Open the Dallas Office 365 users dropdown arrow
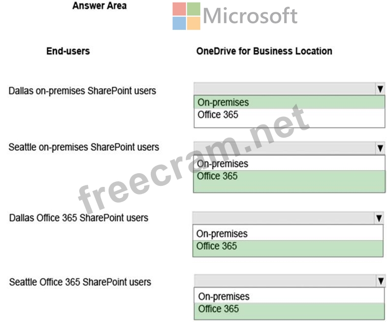Image resolution: width=387 pixels, height=322 pixels. [x=379, y=218]
